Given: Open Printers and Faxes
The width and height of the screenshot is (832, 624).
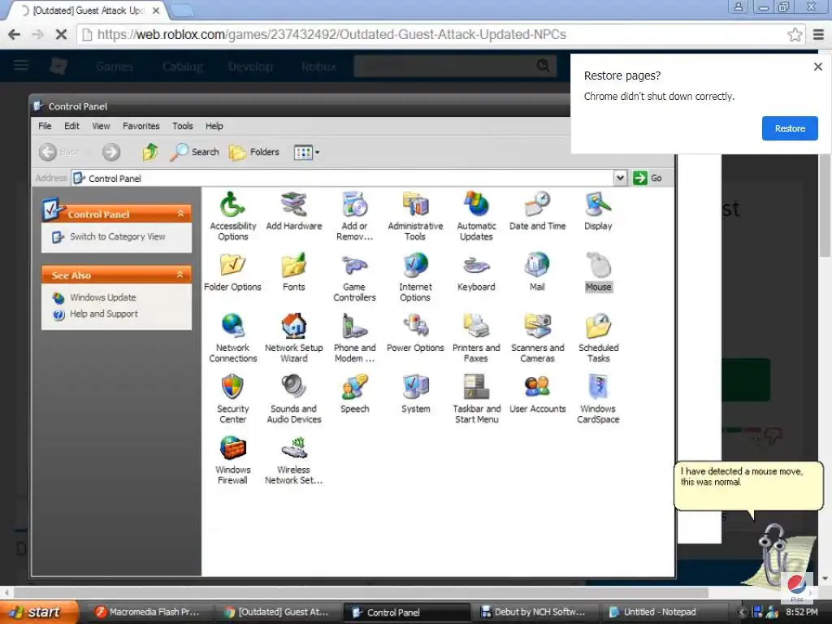Looking at the screenshot, I should [x=476, y=338].
